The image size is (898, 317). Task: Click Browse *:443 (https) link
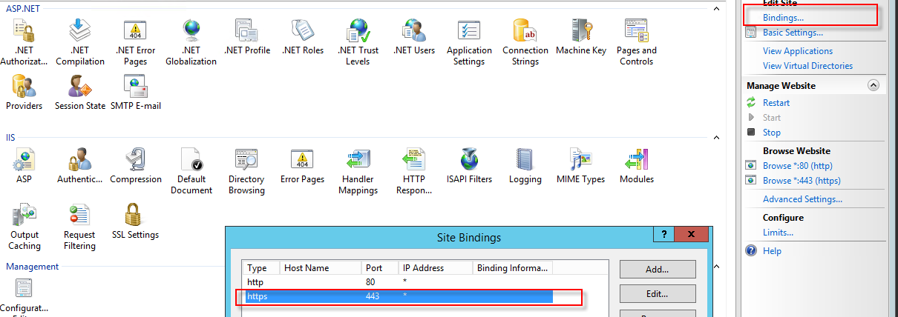point(802,181)
